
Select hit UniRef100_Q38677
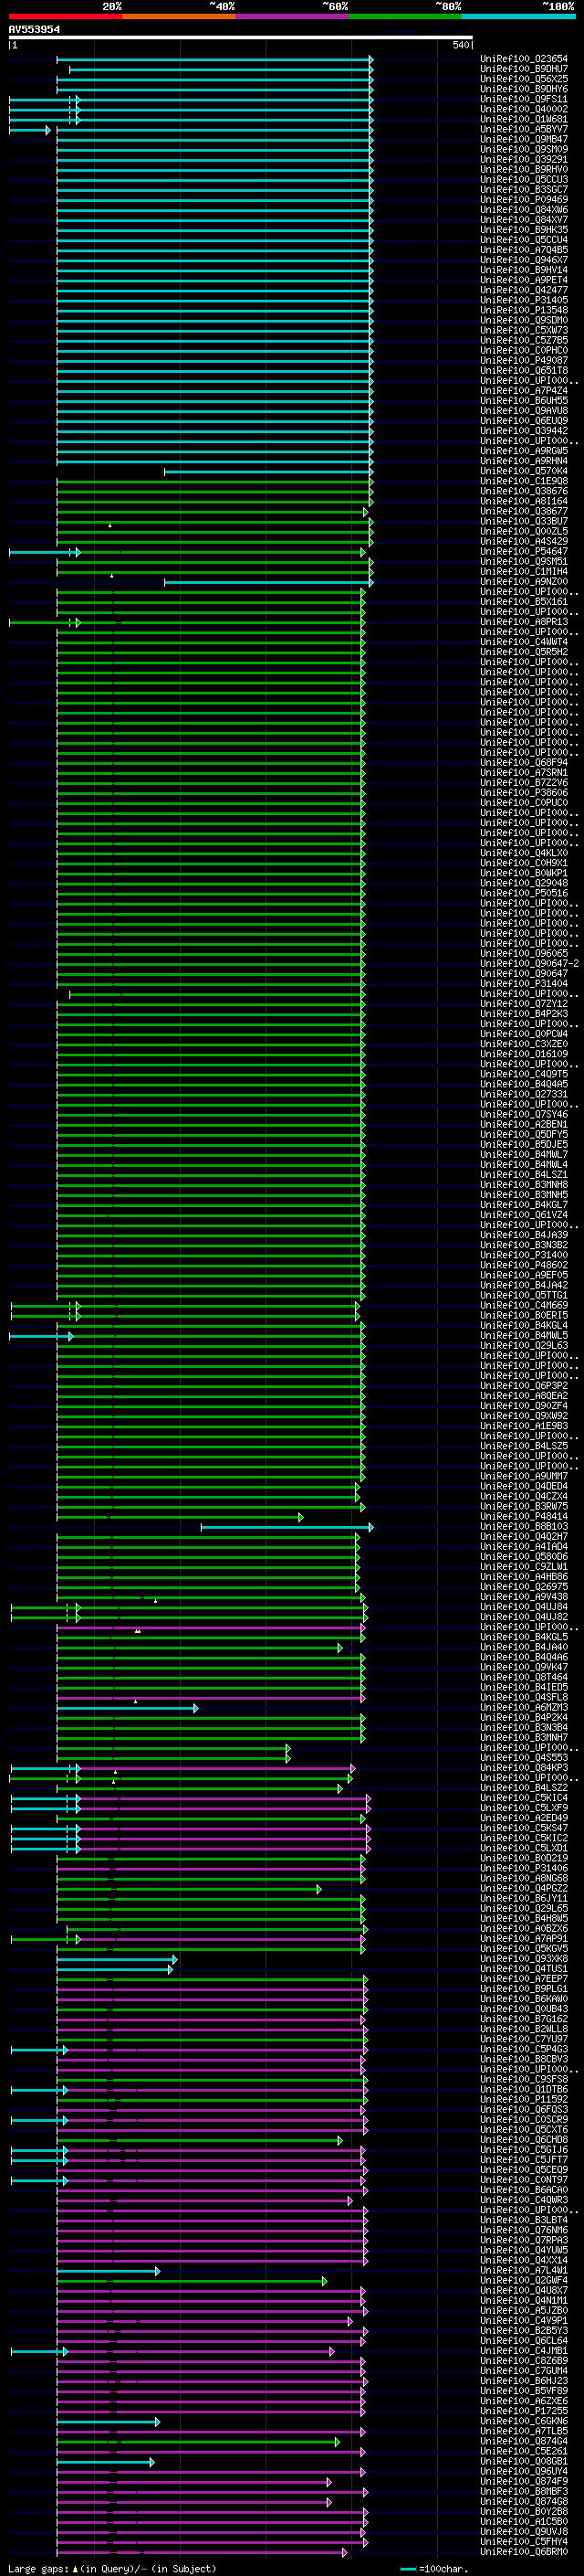coord(524,511)
